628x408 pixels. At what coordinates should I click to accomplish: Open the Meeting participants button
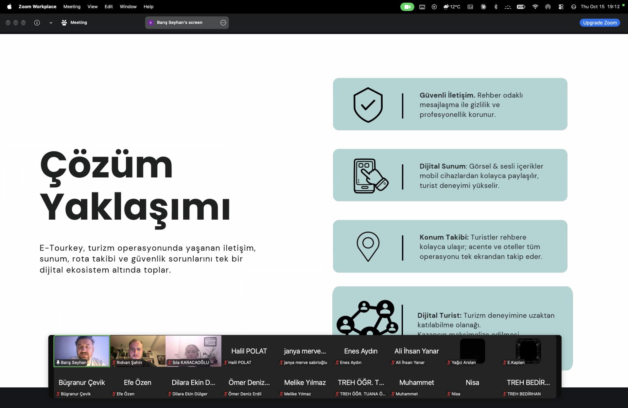pyautogui.click(x=74, y=23)
